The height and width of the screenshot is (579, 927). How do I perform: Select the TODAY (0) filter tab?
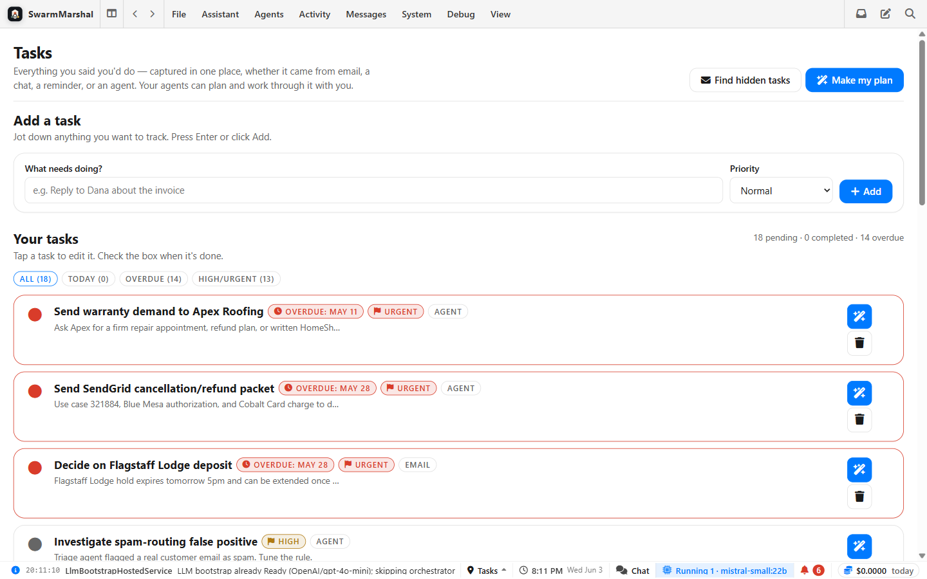click(x=88, y=279)
